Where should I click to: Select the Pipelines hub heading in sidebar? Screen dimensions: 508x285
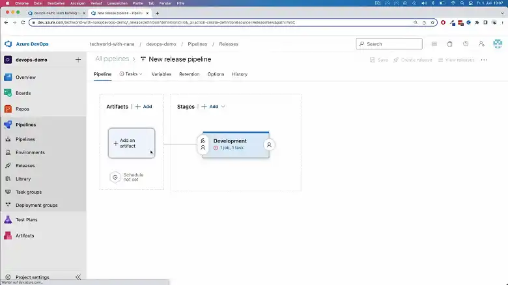click(25, 125)
